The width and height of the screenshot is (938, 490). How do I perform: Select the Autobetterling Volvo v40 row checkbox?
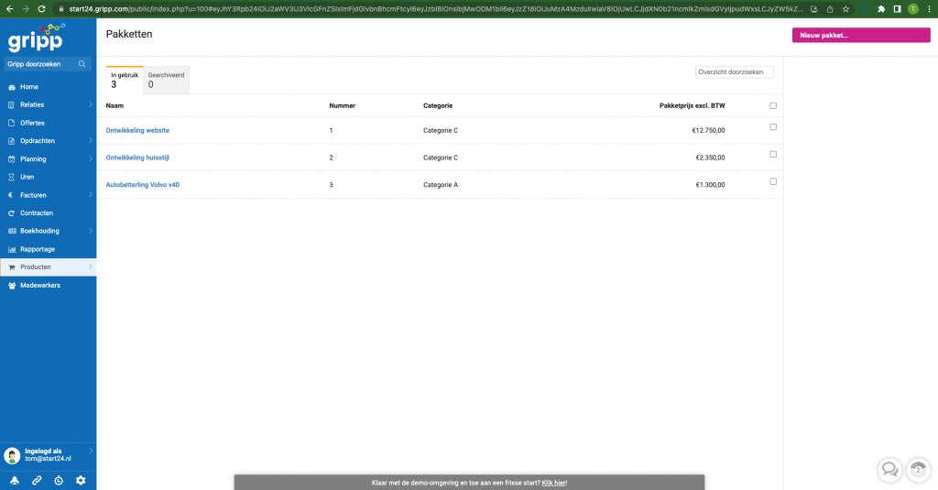tap(773, 181)
